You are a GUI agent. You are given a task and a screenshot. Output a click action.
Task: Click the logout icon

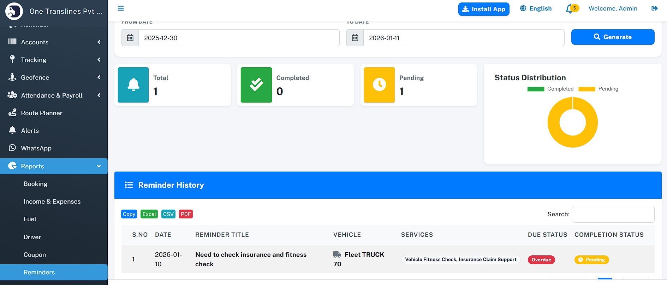[654, 8]
